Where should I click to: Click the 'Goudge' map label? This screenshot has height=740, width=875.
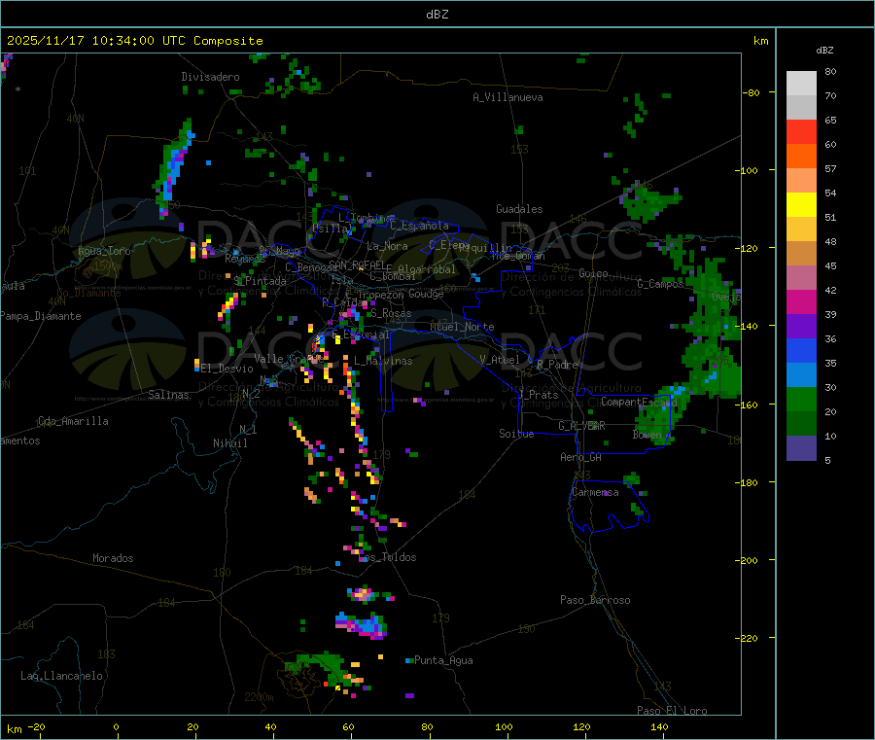426,294
